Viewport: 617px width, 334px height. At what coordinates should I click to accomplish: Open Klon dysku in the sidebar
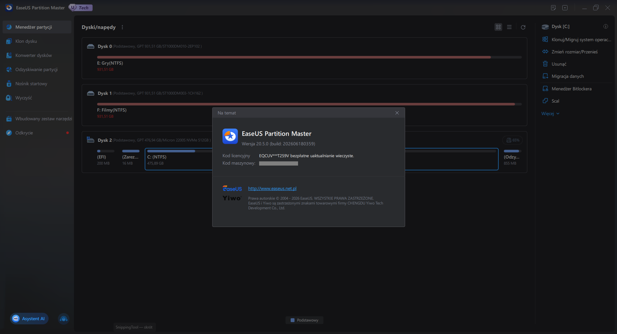coord(37,41)
